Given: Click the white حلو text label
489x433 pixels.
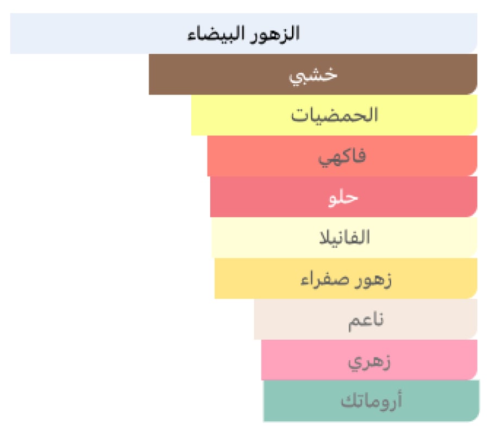Looking at the screenshot, I should click(x=343, y=198).
